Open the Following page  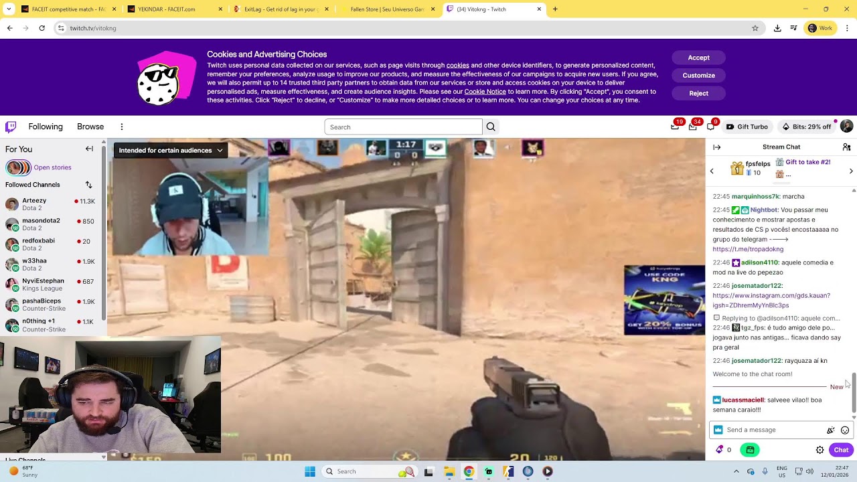click(46, 127)
